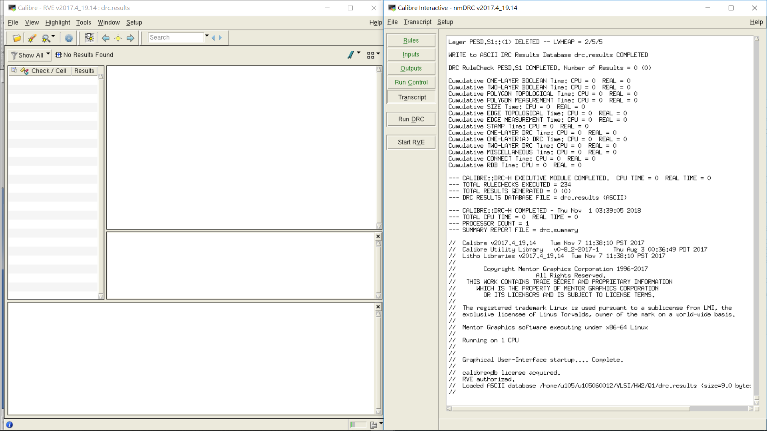
Task: Open the Tools menu in RVE
Action: tap(83, 22)
